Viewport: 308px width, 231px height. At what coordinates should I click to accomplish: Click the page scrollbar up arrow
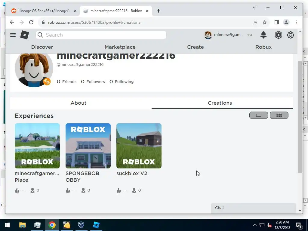tap(300, 32)
